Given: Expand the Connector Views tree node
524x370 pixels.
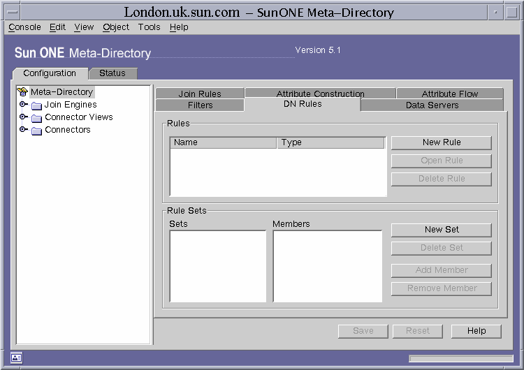Looking at the screenshot, I should click(23, 117).
